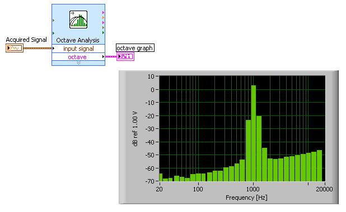Expand the Octave Analysis node's bottom chevron
The width and height of the screenshot is (346, 212).
pos(78,63)
